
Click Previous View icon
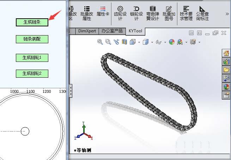click(x=116, y=42)
